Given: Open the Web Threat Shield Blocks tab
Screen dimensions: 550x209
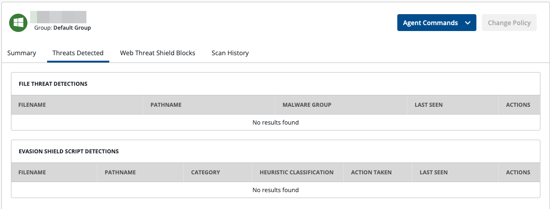Looking at the screenshot, I should (x=158, y=53).
